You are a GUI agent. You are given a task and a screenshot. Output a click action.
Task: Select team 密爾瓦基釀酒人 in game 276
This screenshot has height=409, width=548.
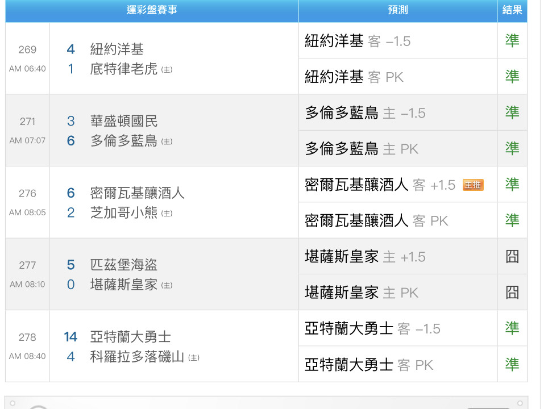click(x=137, y=193)
